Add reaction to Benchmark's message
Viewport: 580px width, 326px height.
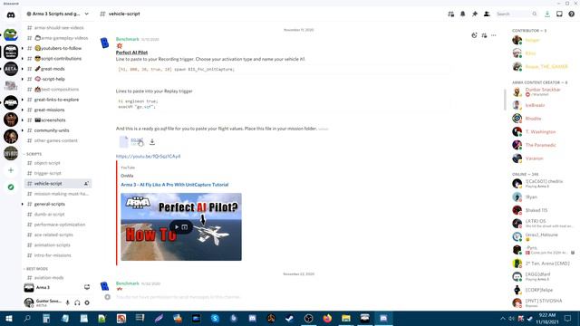[474, 35]
